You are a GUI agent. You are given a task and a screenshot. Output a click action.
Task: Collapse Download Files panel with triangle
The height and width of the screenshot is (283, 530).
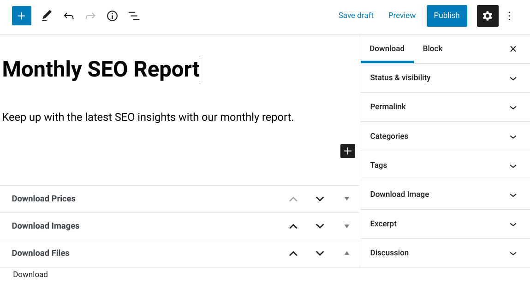(x=347, y=253)
